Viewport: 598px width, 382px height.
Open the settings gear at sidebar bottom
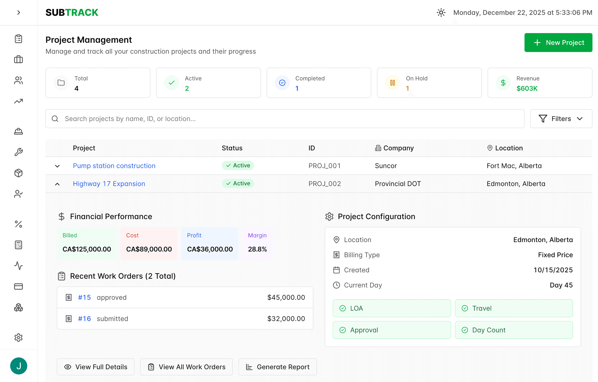(x=18, y=338)
